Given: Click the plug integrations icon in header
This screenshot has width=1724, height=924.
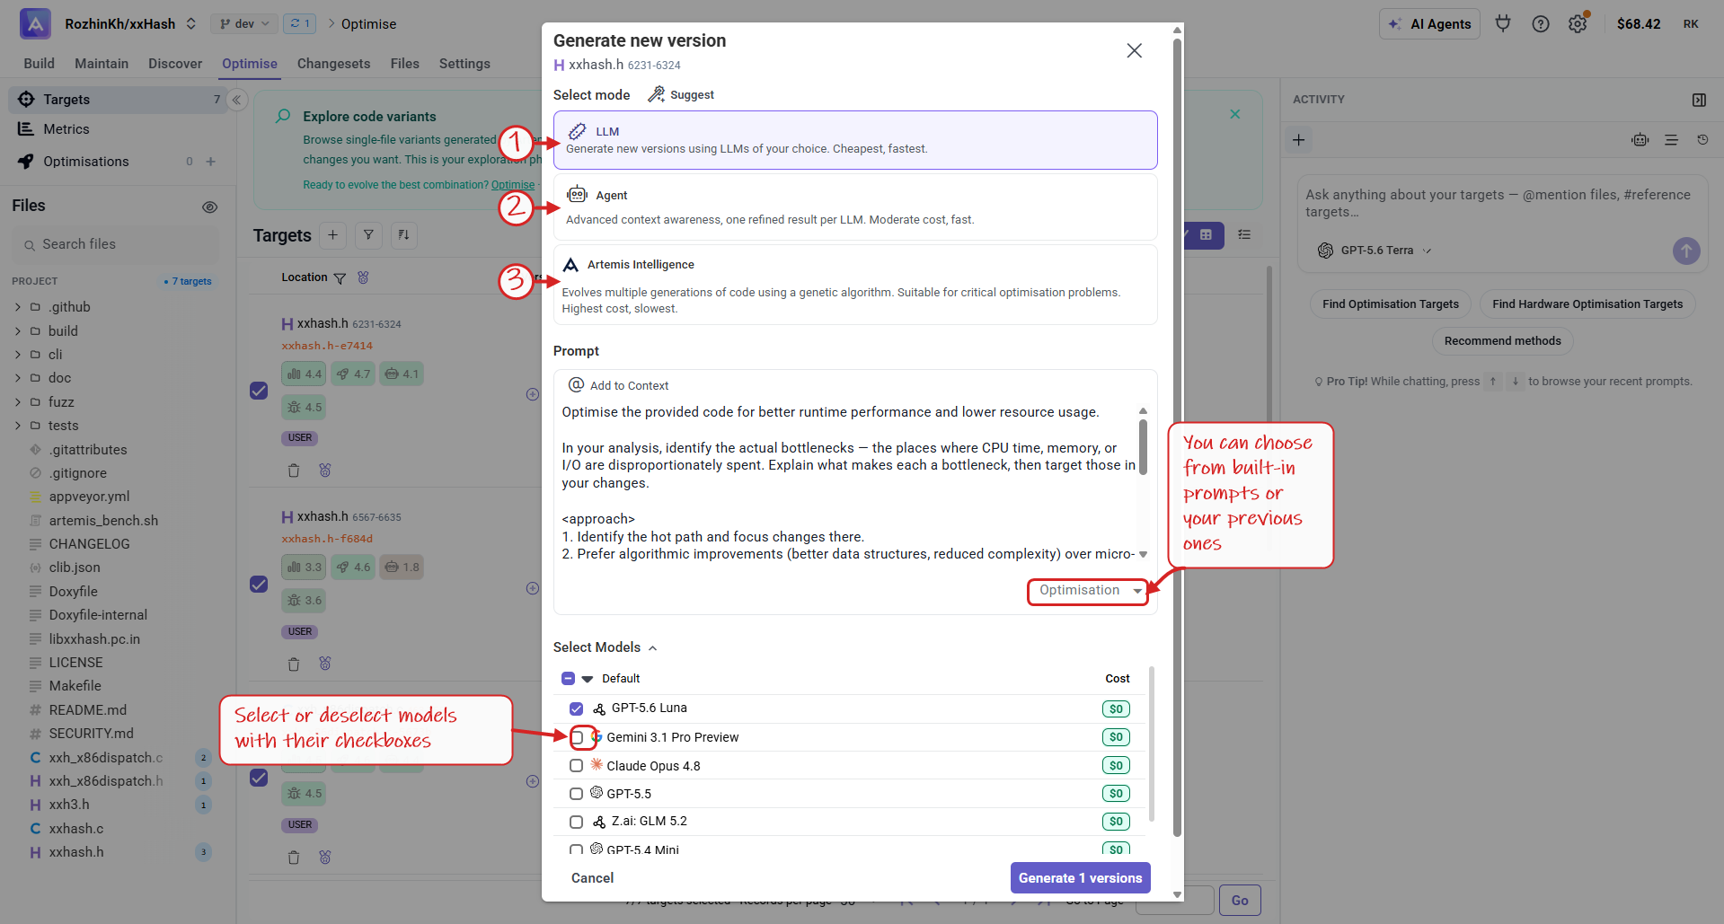Looking at the screenshot, I should coord(1503,23).
